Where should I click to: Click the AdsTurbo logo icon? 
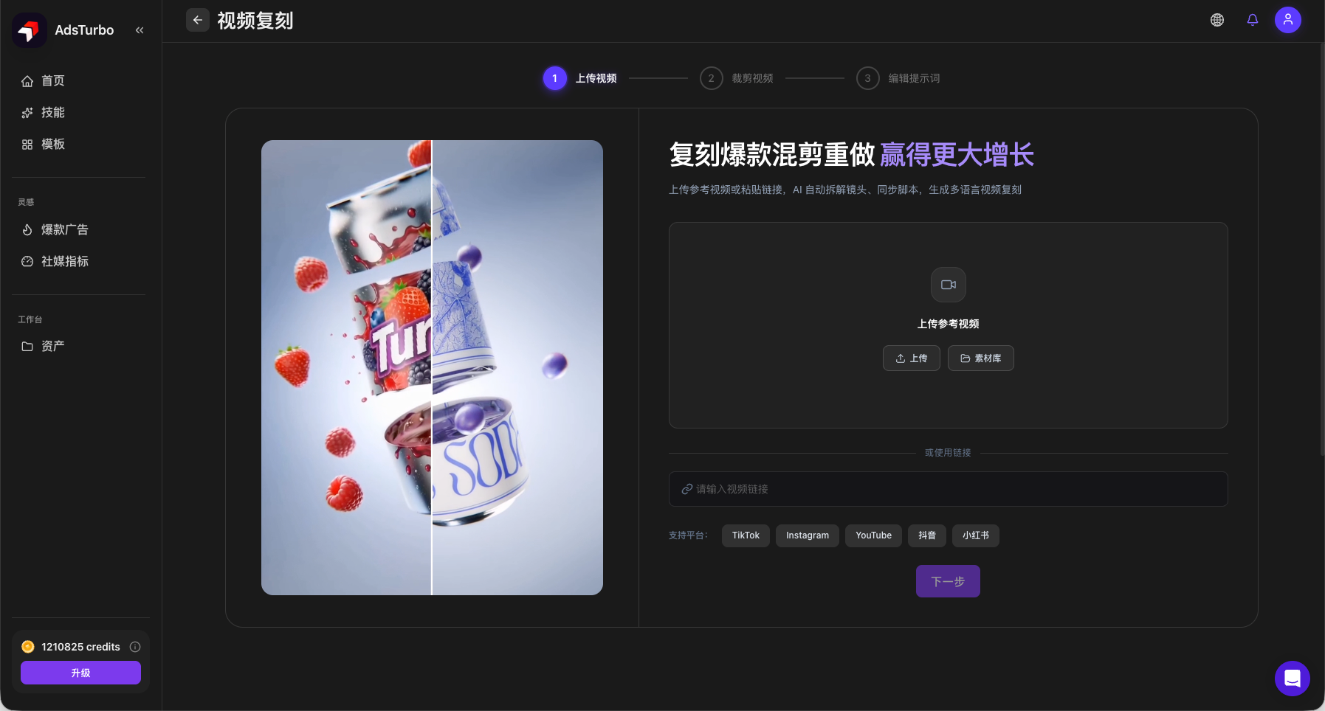(x=30, y=30)
